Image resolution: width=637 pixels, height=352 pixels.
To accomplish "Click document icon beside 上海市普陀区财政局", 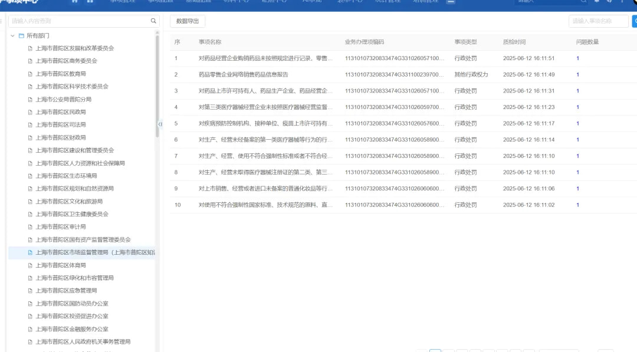I will point(30,137).
